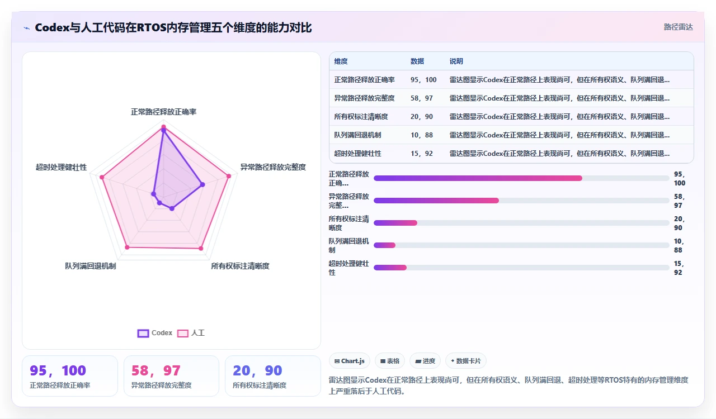Click radar axis label 异常路径释放完整度

(x=273, y=167)
